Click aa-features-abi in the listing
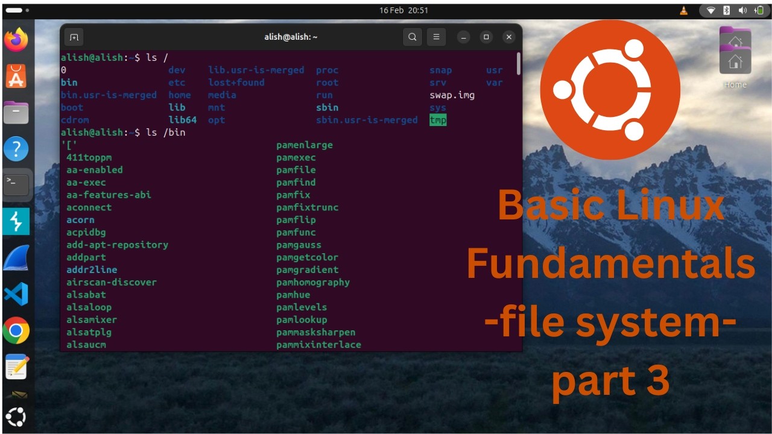772x434 pixels. 109,195
